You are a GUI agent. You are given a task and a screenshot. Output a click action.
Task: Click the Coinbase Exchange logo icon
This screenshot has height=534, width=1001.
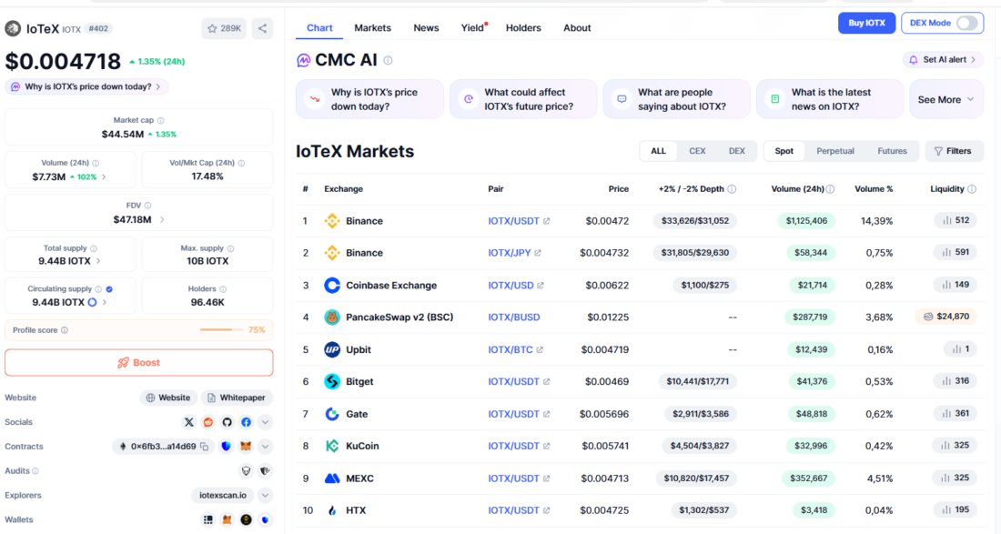[332, 285]
